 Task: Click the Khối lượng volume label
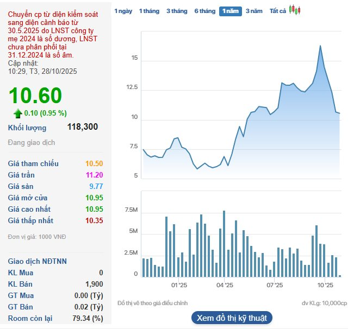[27, 128]
